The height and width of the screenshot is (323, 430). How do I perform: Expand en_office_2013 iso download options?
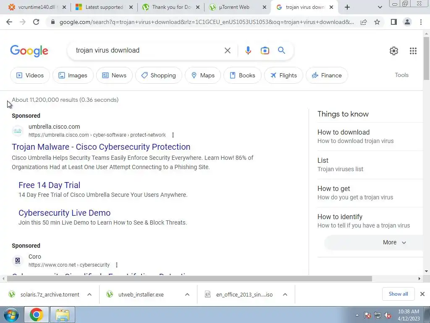tap(285, 294)
